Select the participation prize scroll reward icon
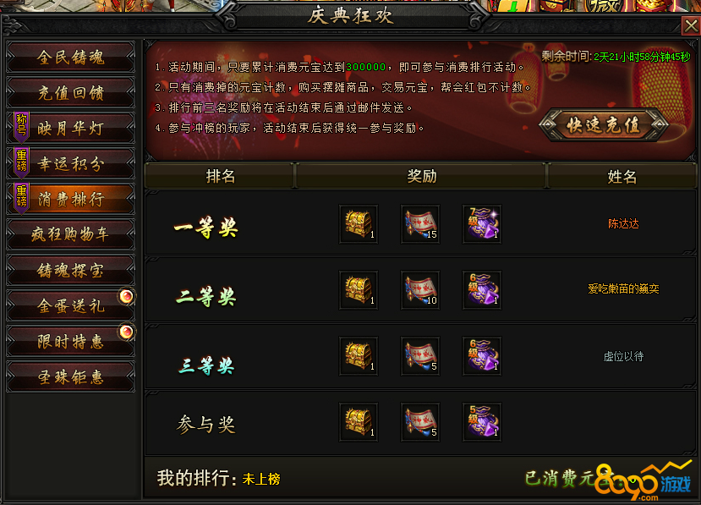Viewport: 701px width, 505px height. [x=420, y=422]
